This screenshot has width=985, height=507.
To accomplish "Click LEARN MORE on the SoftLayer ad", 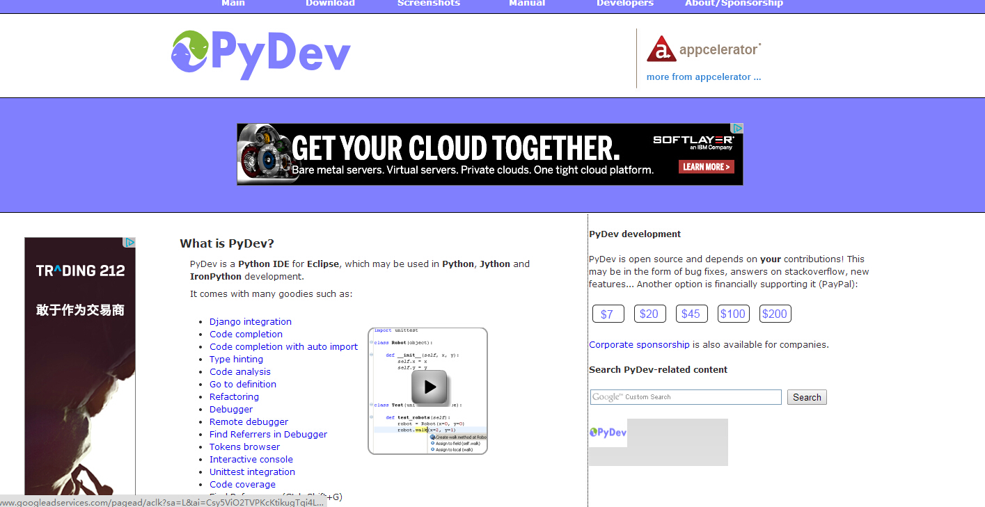I will pyautogui.click(x=707, y=167).
